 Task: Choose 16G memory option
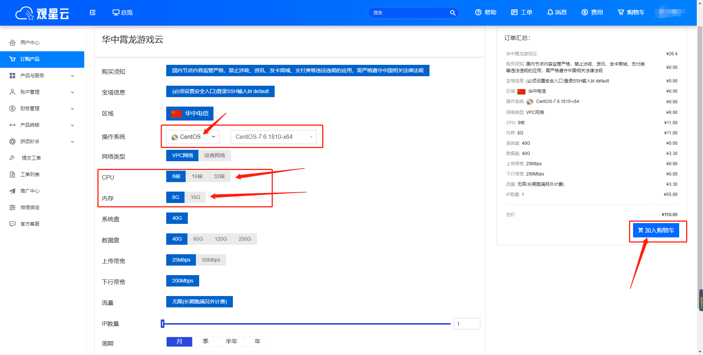tap(195, 197)
